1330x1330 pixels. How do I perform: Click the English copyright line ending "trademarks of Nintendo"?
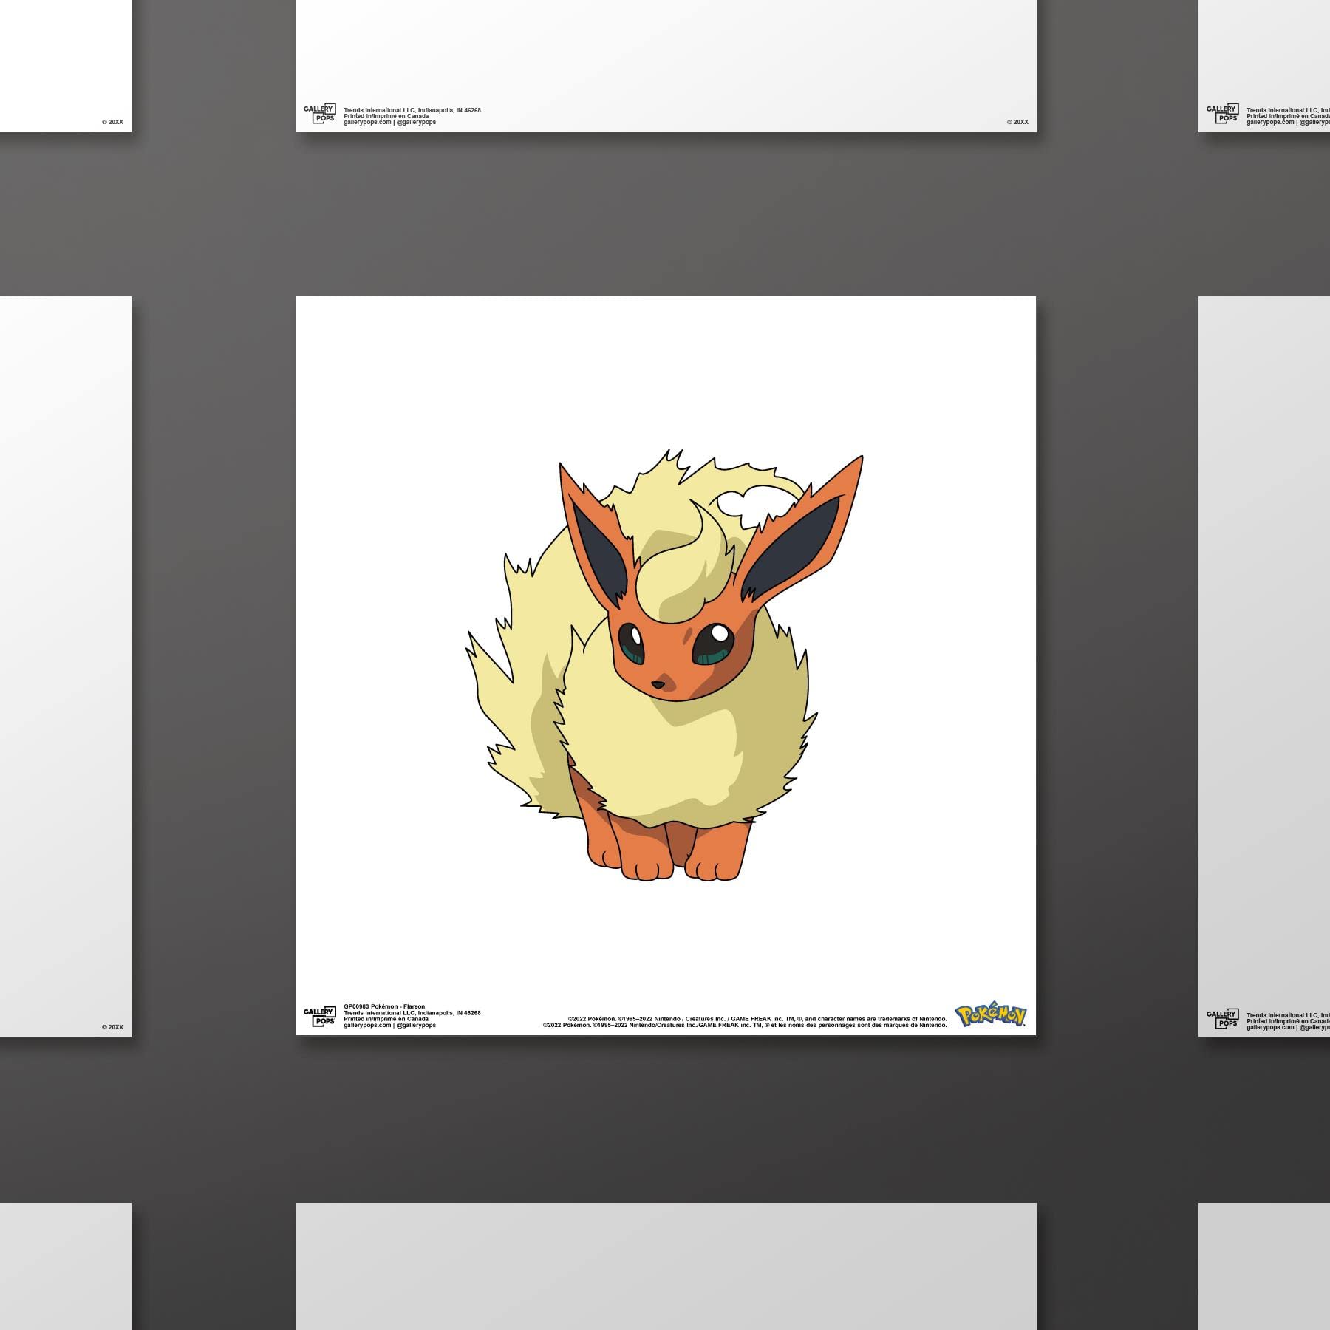pyautogui.click(x=757, y=1019)
